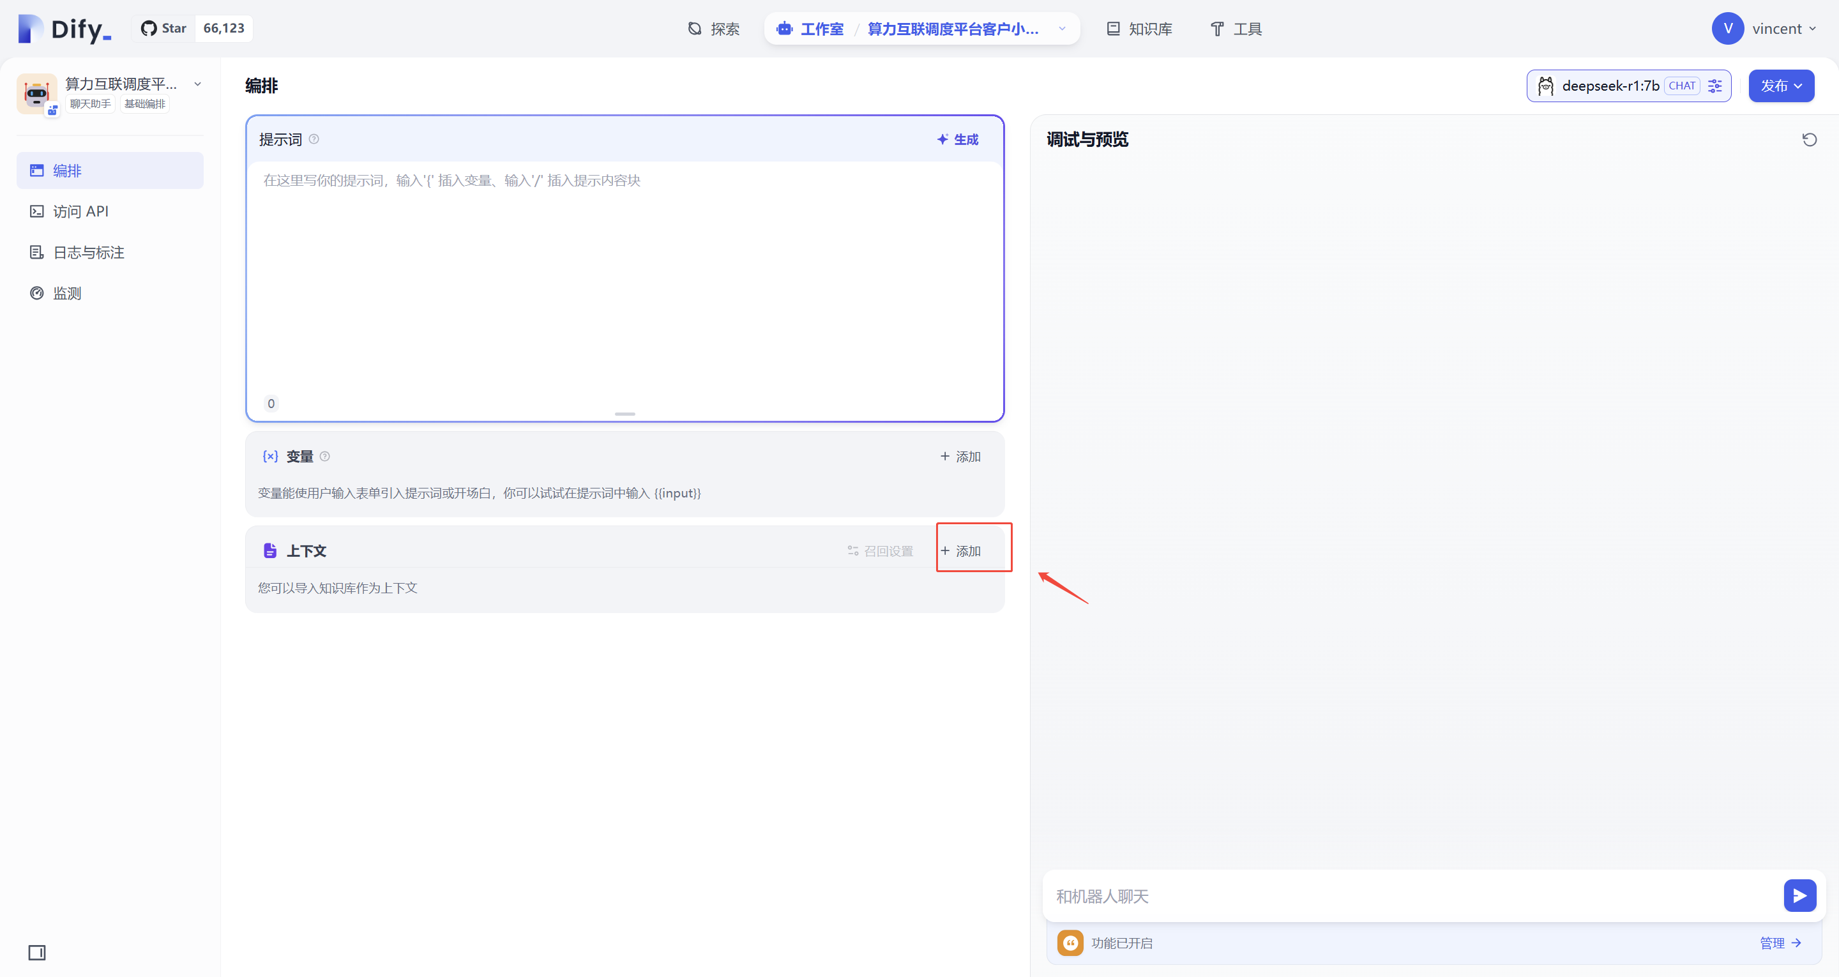Click 添加 in the 变量 section
The height and width of the screenshot is (977, 1839).
pyautogui.click(x=961, y=457)
